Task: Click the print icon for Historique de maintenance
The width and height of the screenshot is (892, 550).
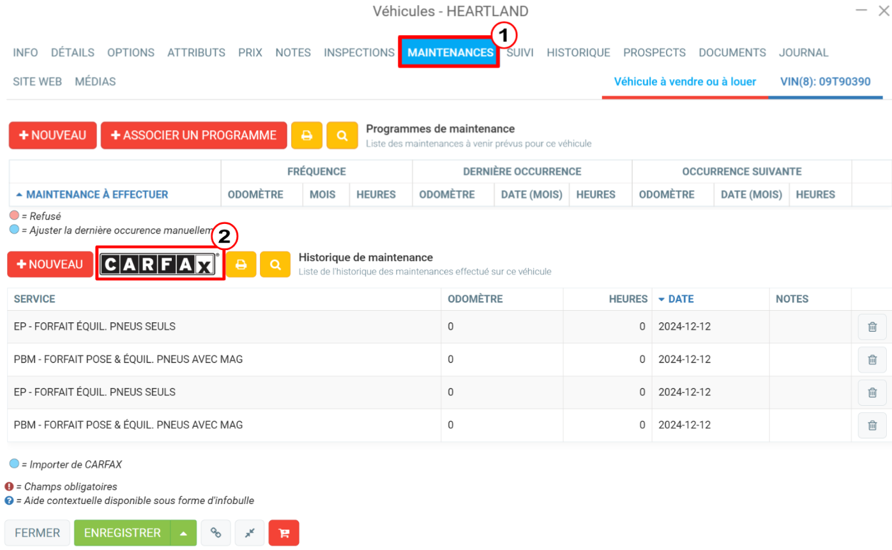Action: 241,264
